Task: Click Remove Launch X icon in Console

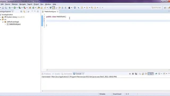Action: pos(133,74)
